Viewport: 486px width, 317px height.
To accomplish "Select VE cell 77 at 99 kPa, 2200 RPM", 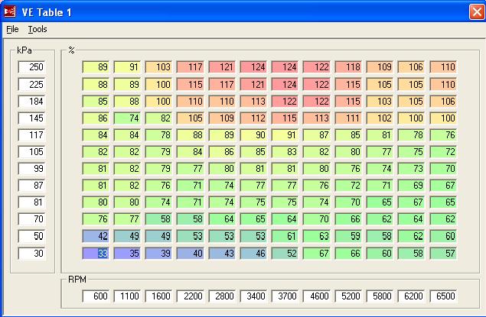I will tap(191, 169).
